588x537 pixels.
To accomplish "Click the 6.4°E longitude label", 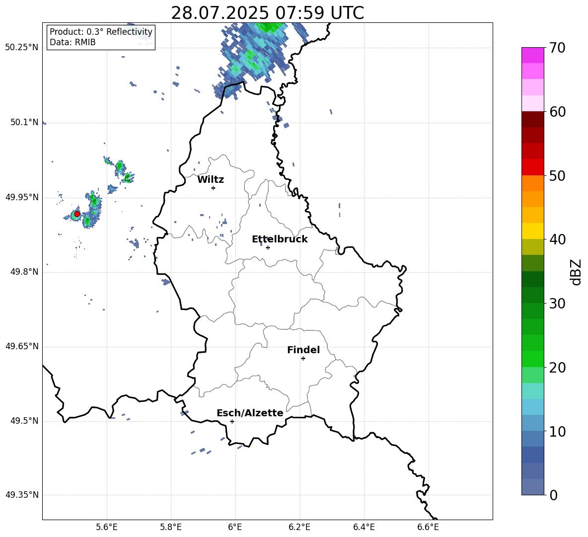I will pos(364,527).
